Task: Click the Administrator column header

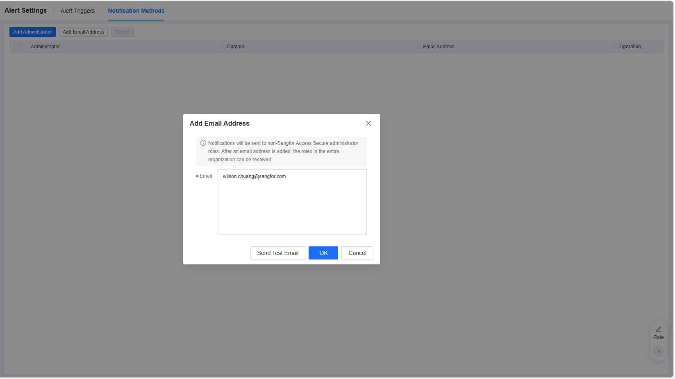Action: 45,47
